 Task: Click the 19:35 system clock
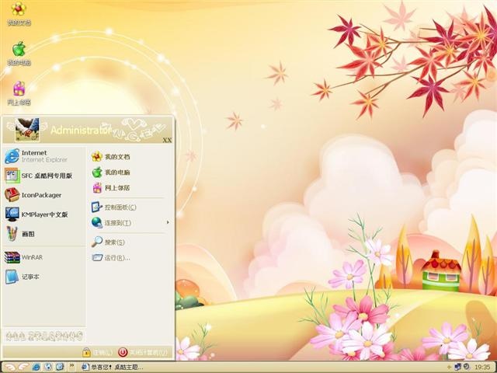tap(482, 367)
